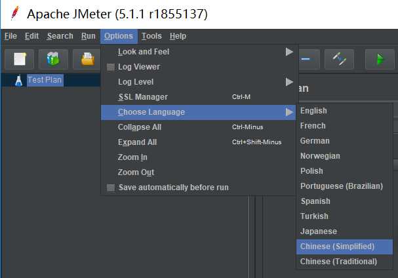Switch language to Chinese (Simplified)
This screenshot has width=398, height=278.
(x=344, y=247)
